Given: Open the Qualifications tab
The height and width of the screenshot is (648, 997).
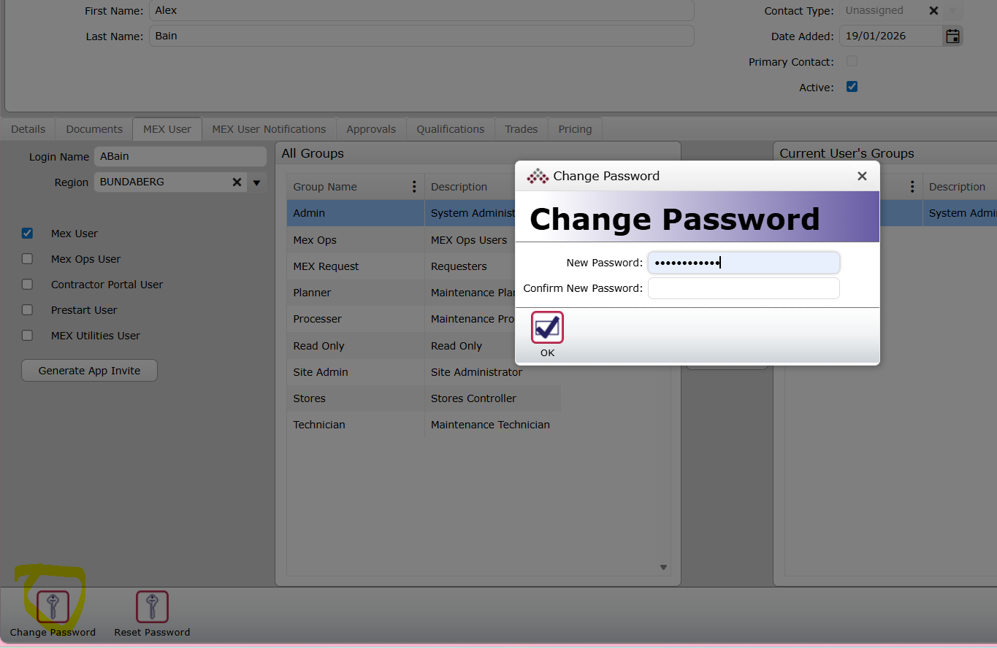Looking at the screenshot, I should pos(450,129).
